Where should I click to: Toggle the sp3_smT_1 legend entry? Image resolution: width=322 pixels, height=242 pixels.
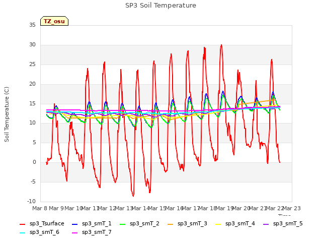92,223
